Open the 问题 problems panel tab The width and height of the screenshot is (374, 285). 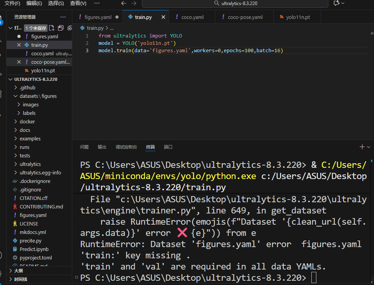(x=84, y=147)
